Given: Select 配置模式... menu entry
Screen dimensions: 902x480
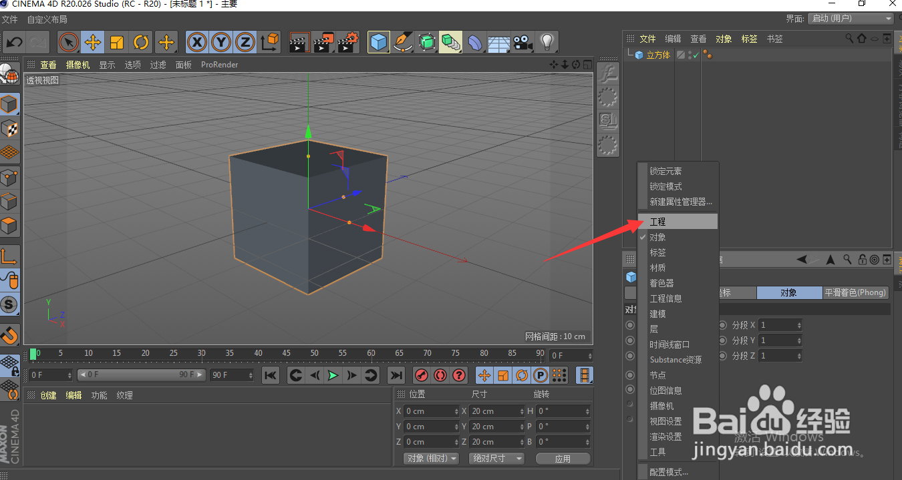Looking at the screenshot, I should point(678,472).
